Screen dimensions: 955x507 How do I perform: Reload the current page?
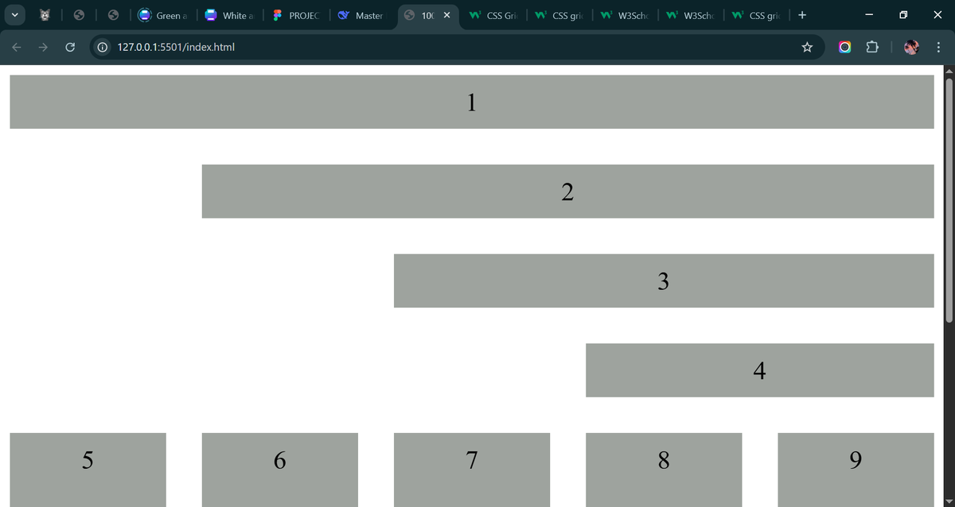point(70,47)
